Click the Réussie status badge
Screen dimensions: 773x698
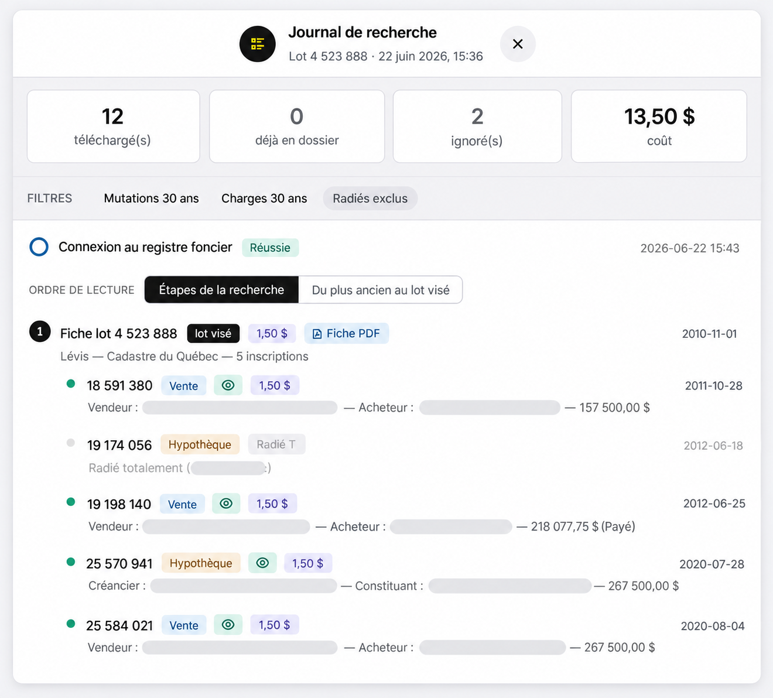pos(270,248)
